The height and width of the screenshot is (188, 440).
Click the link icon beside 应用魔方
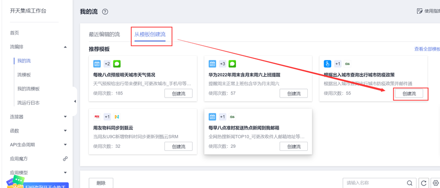pos(65,159)
